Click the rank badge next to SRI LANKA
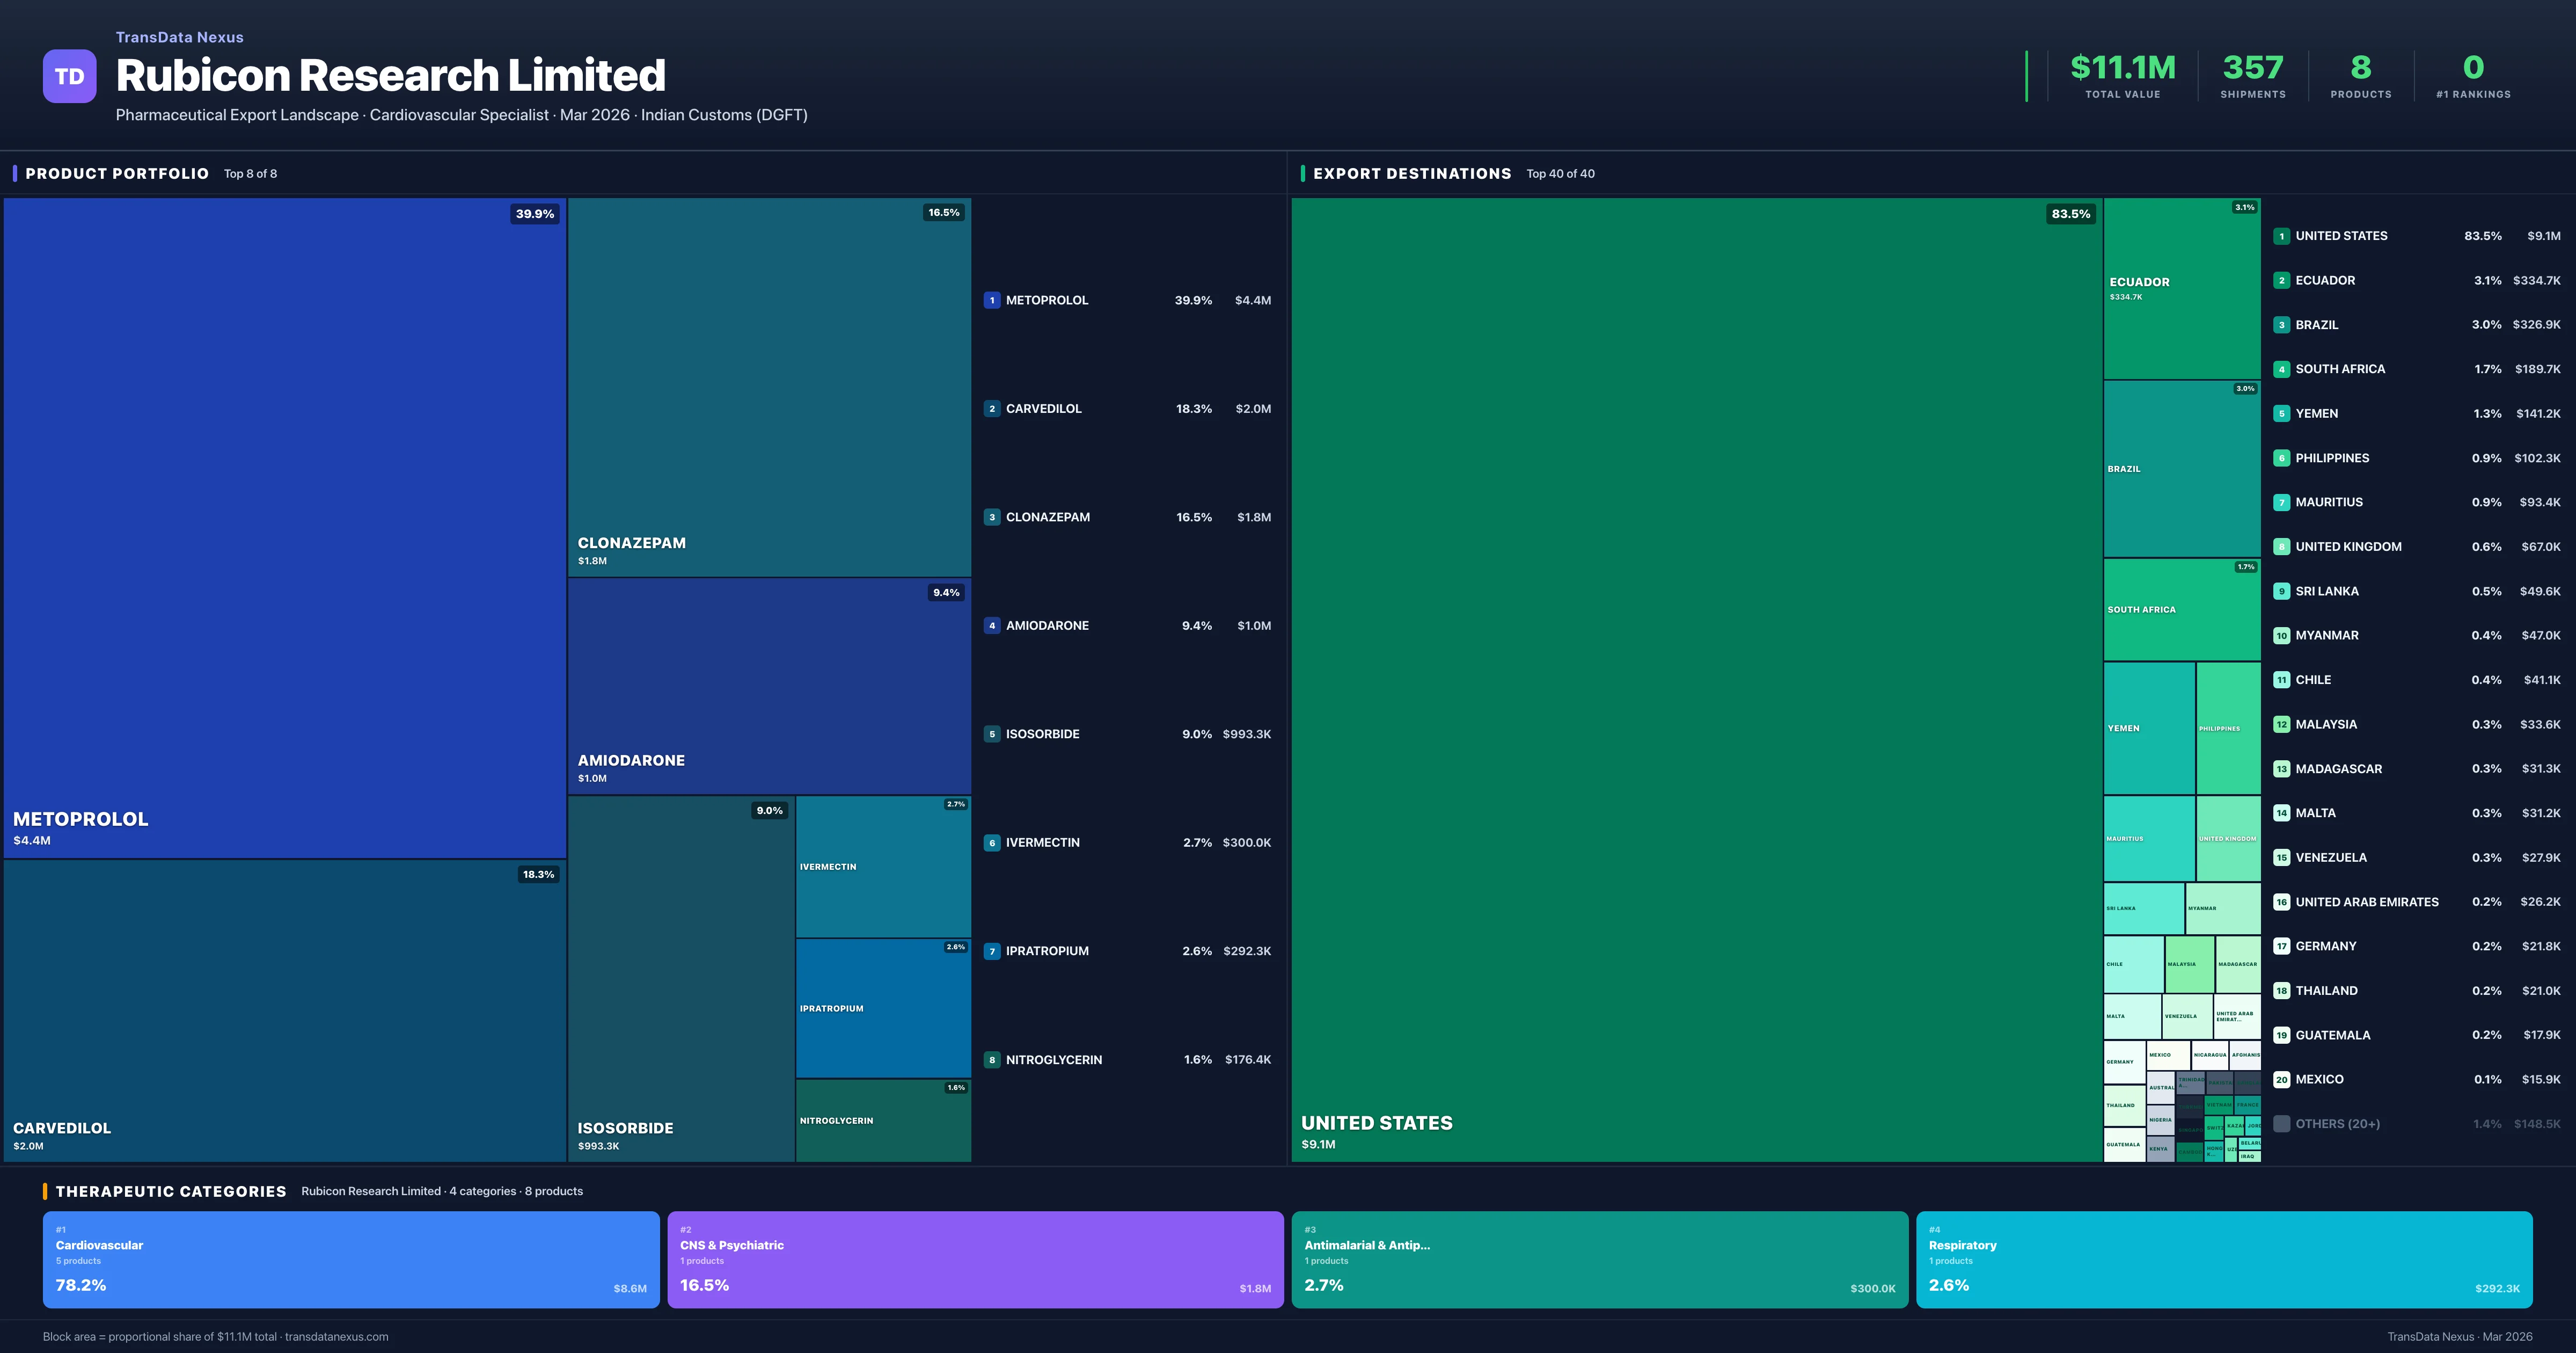Image resolution: width=2576 pixels, height=1353 pixels. tap(2282, 591)
